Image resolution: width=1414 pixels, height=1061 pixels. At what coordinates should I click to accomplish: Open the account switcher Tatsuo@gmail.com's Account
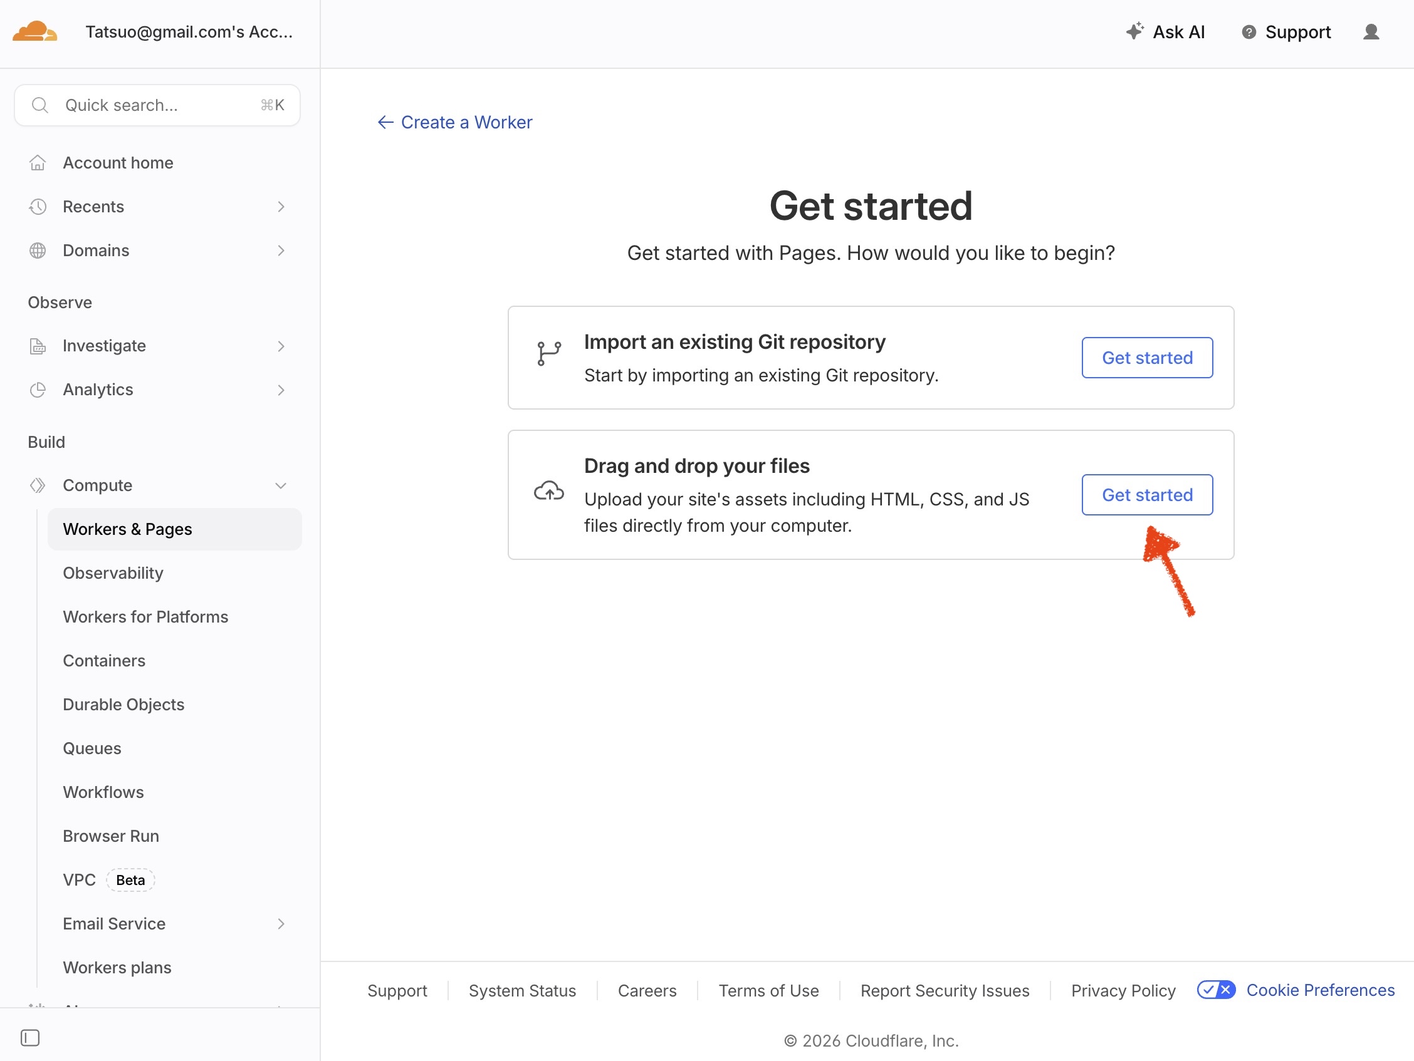(x=189, y=32)
